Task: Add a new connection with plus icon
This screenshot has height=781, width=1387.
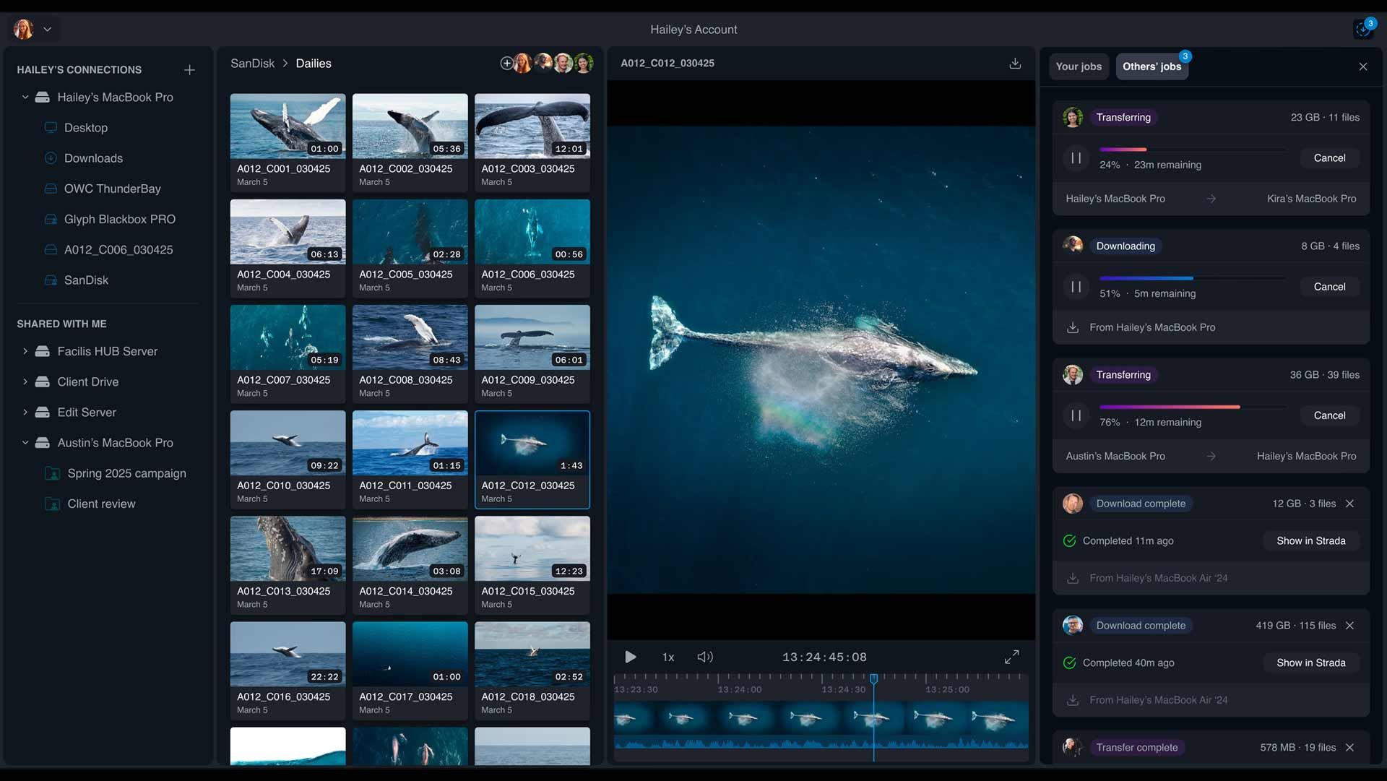Action: pyautogui.click(x=189, y=70)
